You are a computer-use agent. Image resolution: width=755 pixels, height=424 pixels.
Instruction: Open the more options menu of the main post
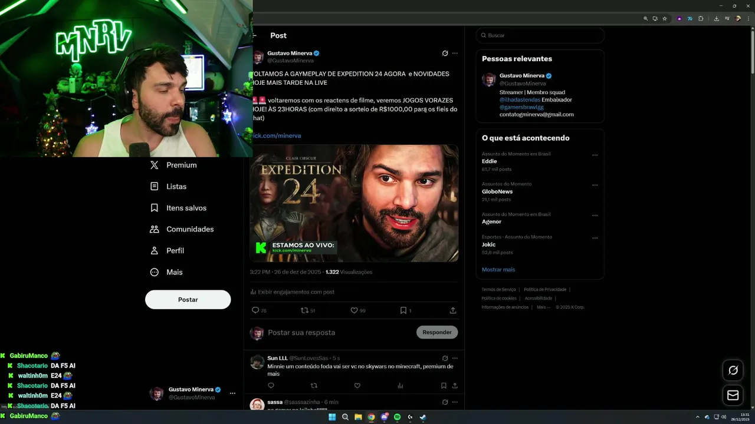coord(455,53)
